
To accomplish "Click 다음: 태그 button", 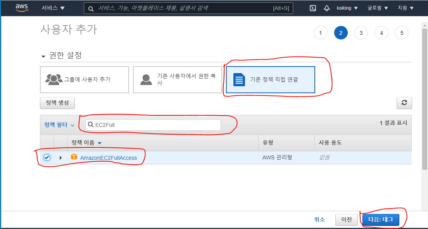I will point(381,219).
